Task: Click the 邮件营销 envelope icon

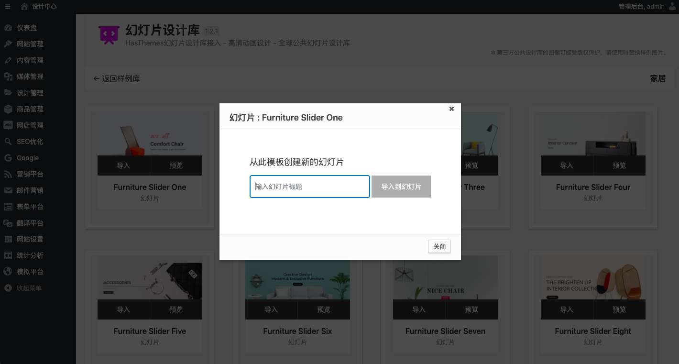Action: coord(8,190)
